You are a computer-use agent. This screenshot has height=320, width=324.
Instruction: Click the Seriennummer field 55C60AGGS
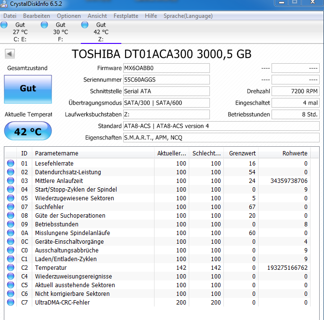[x=167, y=80]
